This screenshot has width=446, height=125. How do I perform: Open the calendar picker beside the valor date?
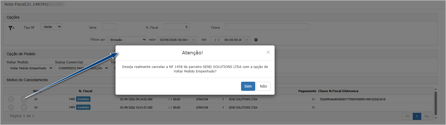coord(193,40)
